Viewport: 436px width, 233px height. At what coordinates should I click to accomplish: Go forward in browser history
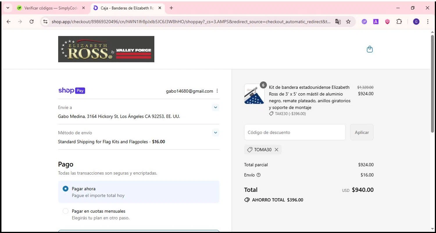20,21
